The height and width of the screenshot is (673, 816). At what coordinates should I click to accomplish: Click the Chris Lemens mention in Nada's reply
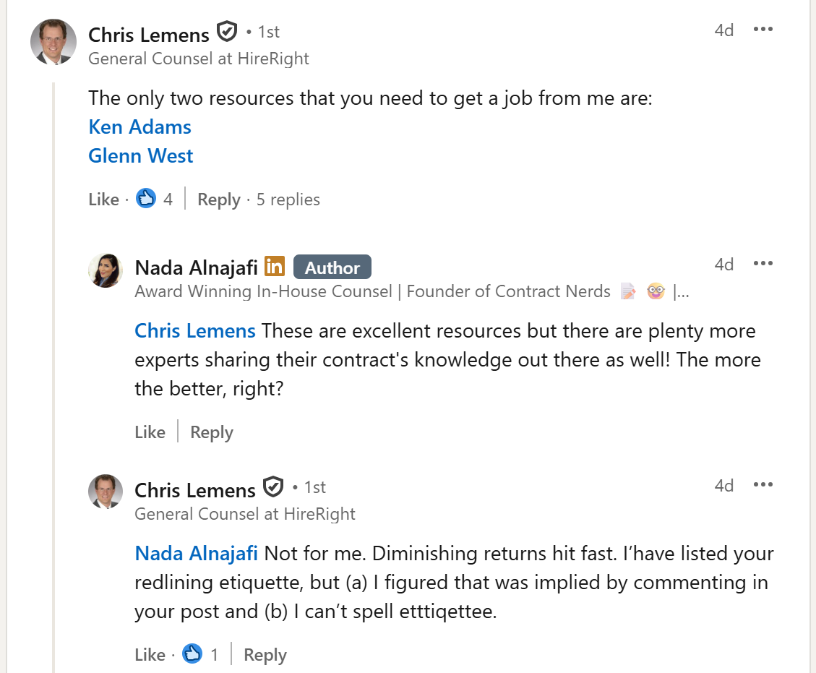pyautogui.click(x=194, y=331)
